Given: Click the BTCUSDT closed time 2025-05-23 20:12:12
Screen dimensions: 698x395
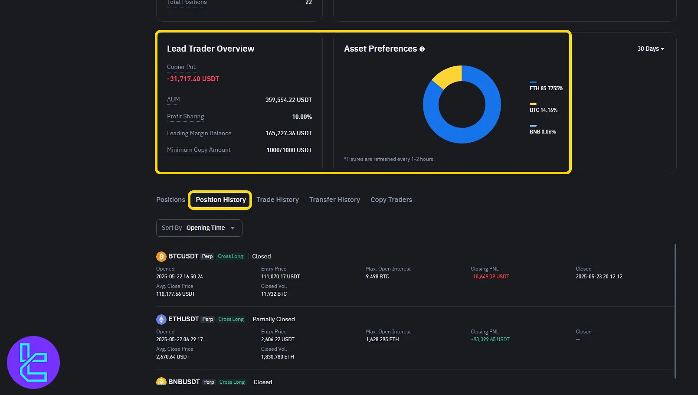Looking at the screenshot, I should click(x=599, y=277).
